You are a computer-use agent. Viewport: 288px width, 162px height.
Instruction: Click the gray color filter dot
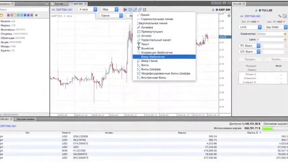(36, 15)
